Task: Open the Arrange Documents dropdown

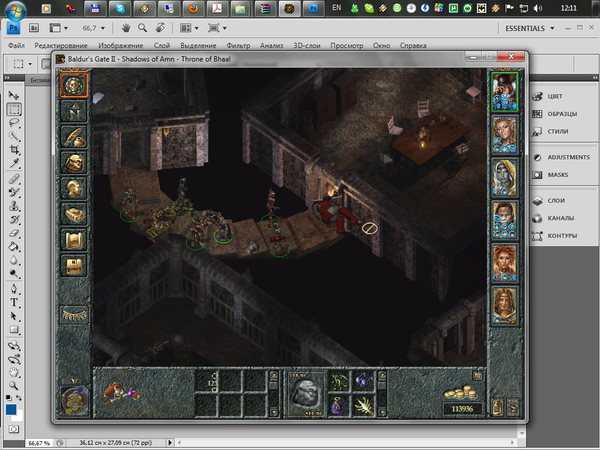Action: pos(189,28)
